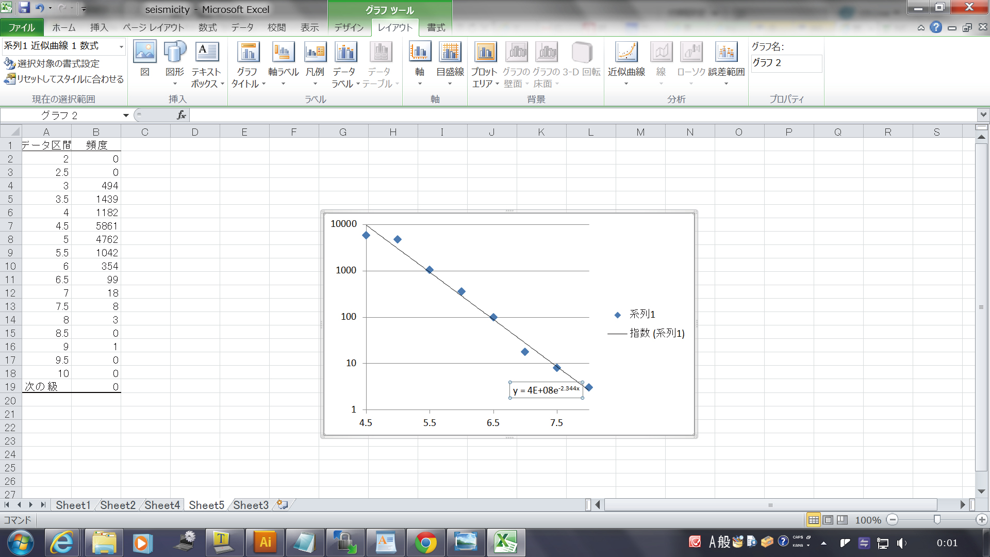Switch to the 挿入 (Insert) tab
Viewport: 990px width, 557px height.
click(99, 27)
